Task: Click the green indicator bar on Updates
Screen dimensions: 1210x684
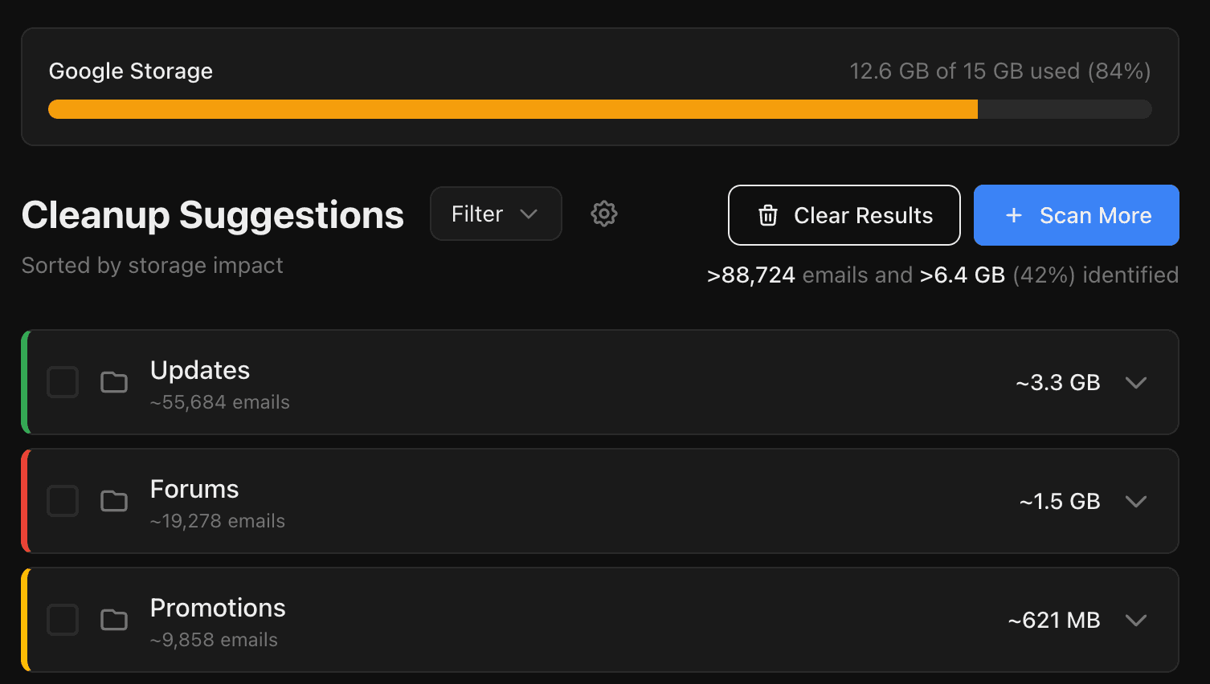Action: point(24,383)
